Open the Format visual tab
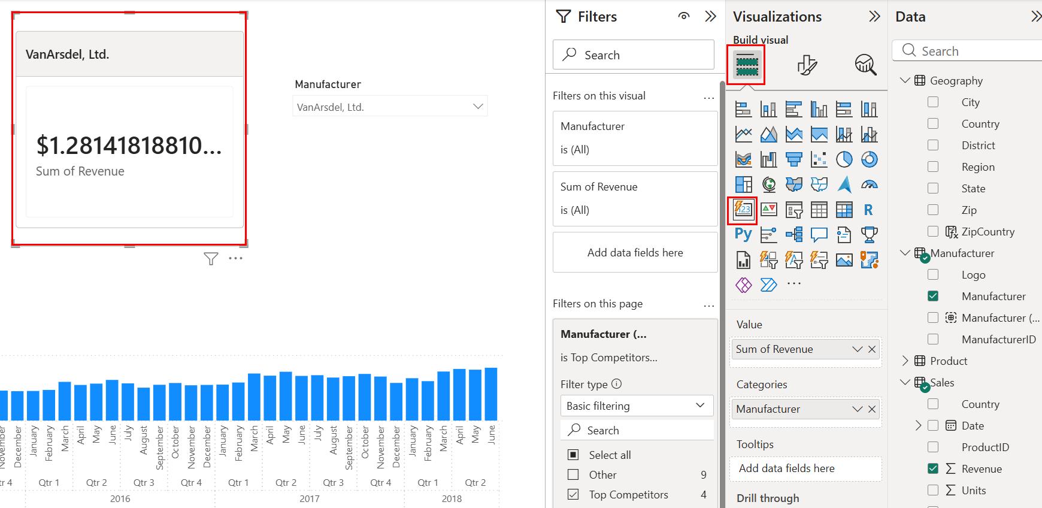This screenshot has width=1042, height=508. [807, 65]
